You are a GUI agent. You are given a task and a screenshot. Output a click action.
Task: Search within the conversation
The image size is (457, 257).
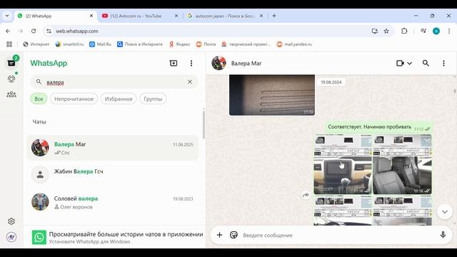(x=426, y=63)
